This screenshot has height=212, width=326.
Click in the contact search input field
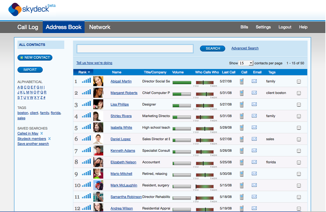click(x=135, y=49)
